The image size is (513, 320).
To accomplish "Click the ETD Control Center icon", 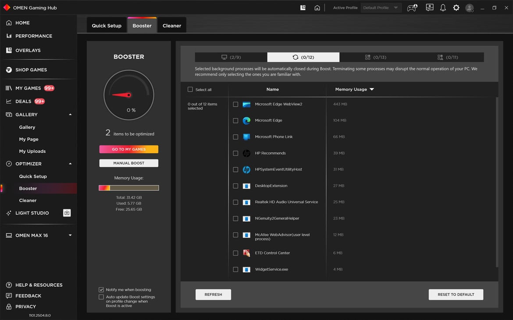I will tap(246, 253).
